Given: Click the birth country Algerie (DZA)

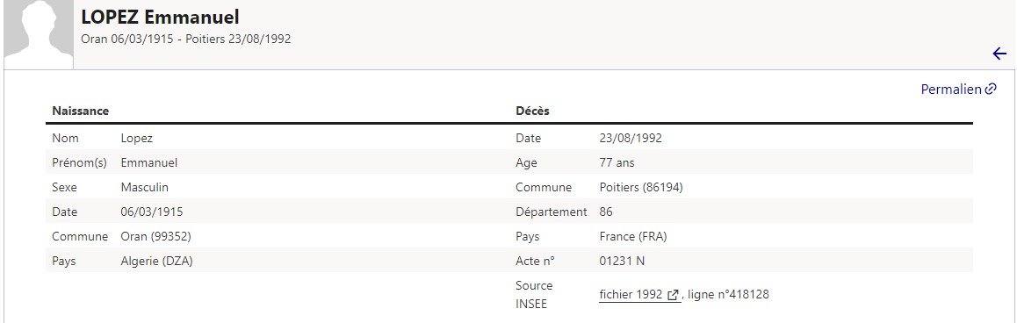Looking at the screenshot, I should pos(157,262).
